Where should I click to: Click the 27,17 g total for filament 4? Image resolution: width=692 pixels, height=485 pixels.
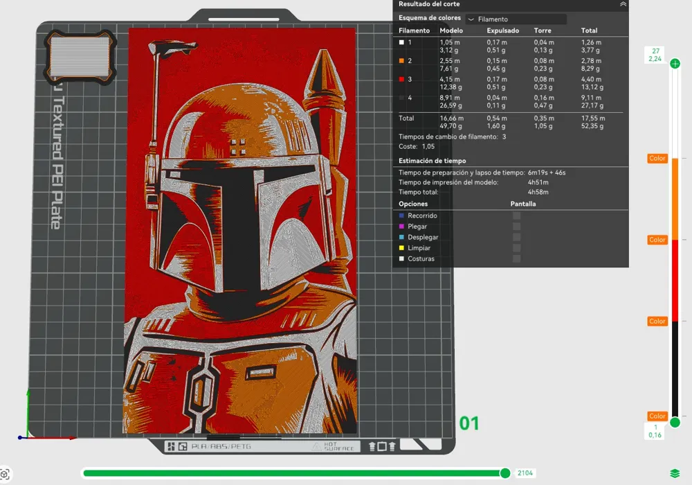pos(592,105)
